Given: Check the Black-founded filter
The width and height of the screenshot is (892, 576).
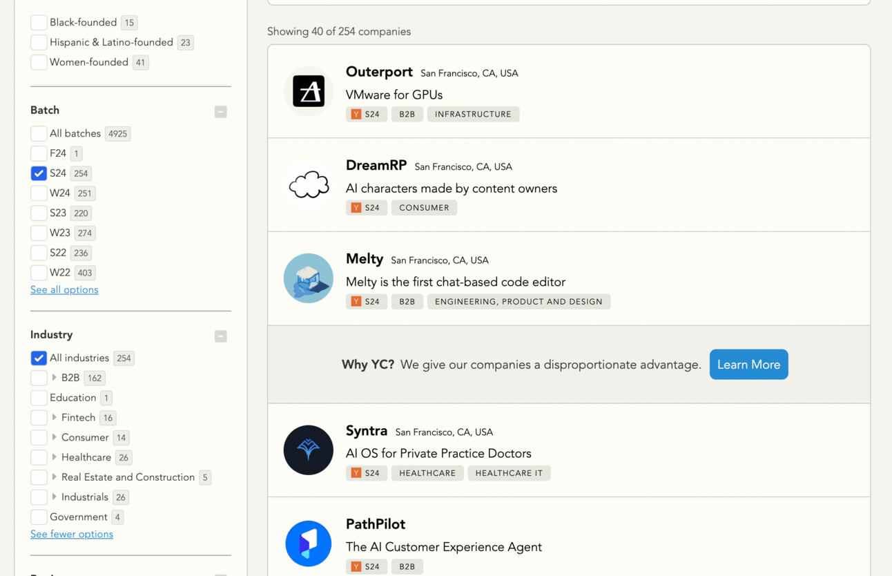Looking at the screenshot, I should [39, 23].
